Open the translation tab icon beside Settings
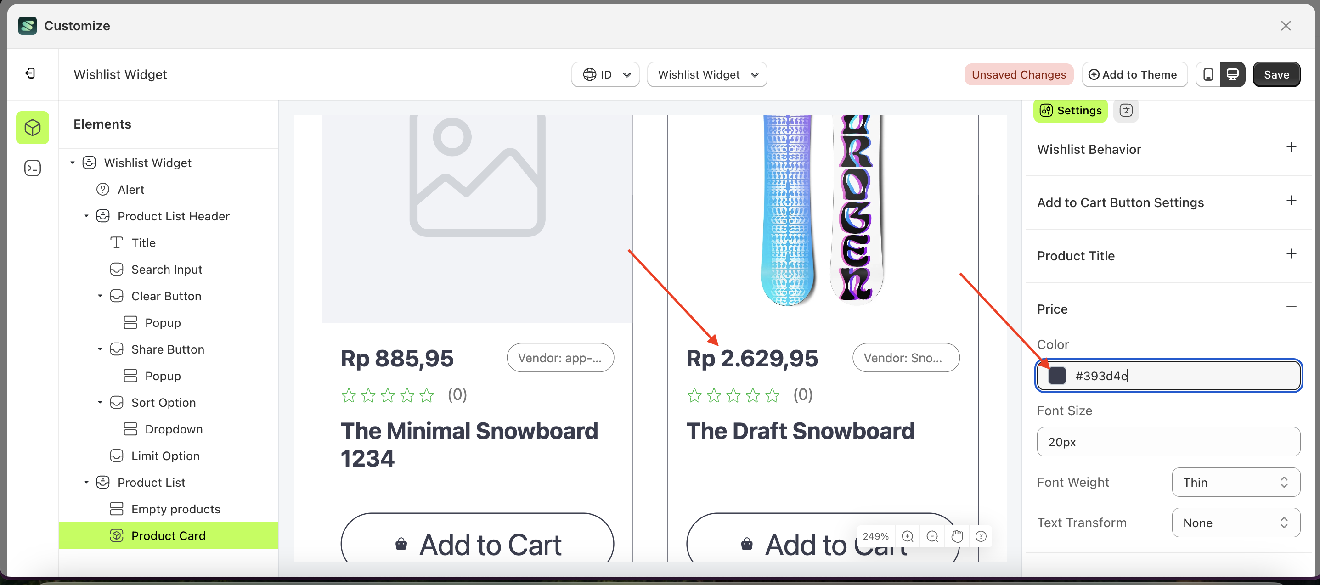 point(1126,111)
